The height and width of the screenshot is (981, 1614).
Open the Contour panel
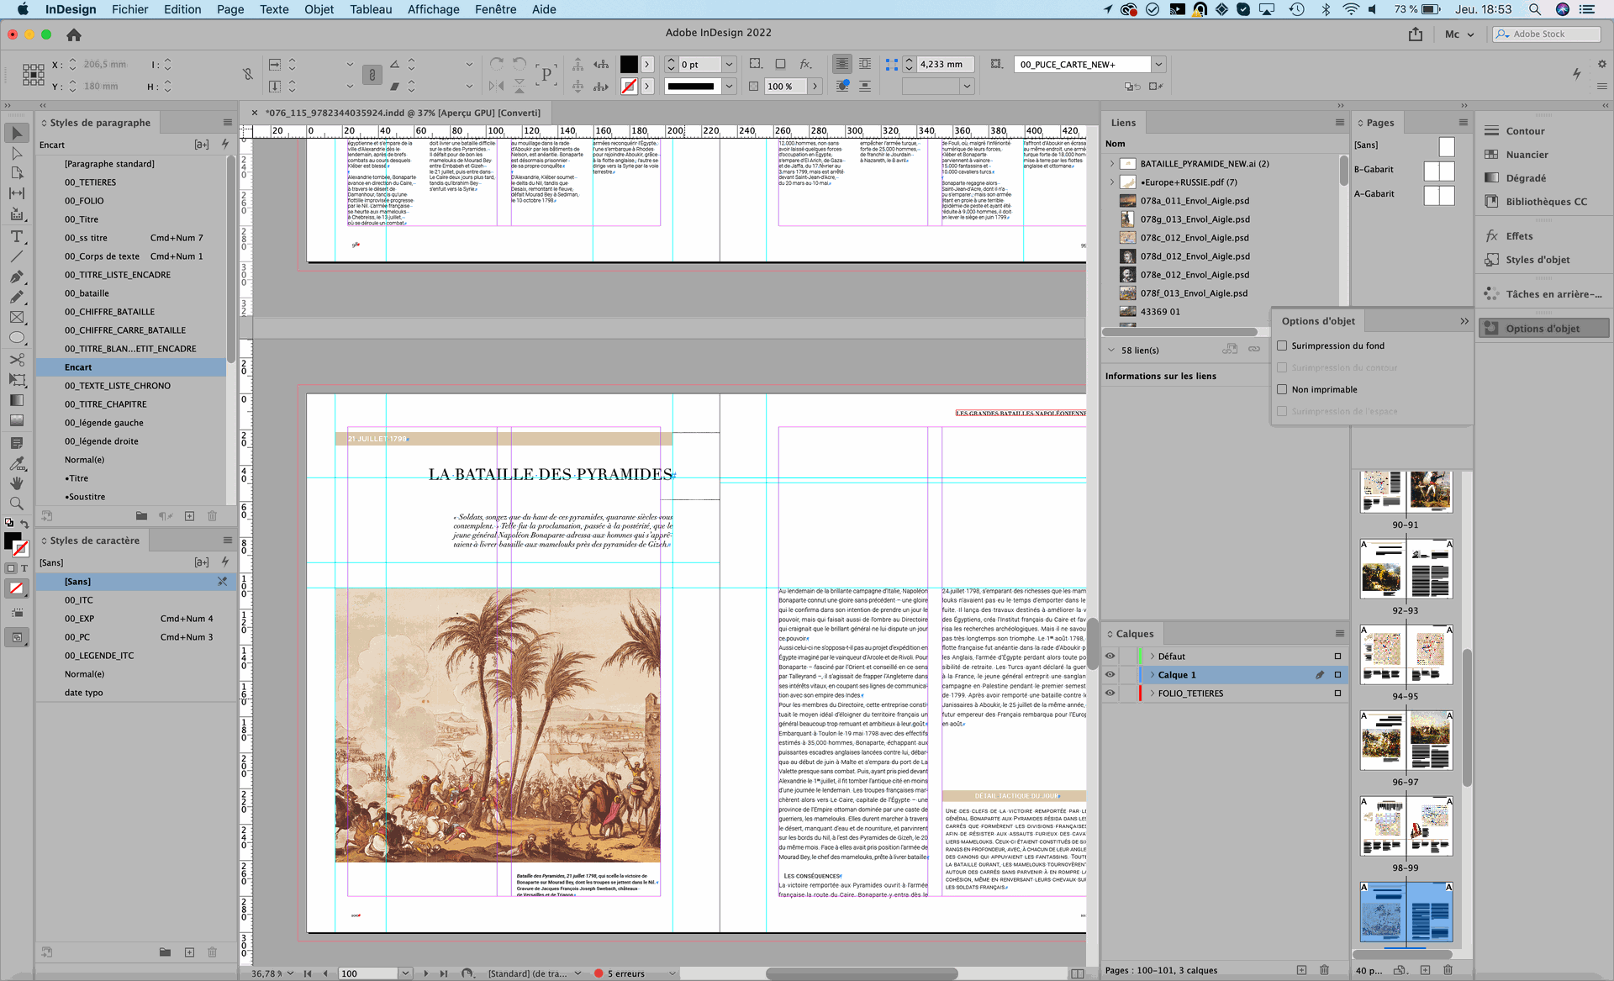[1525, 131]
